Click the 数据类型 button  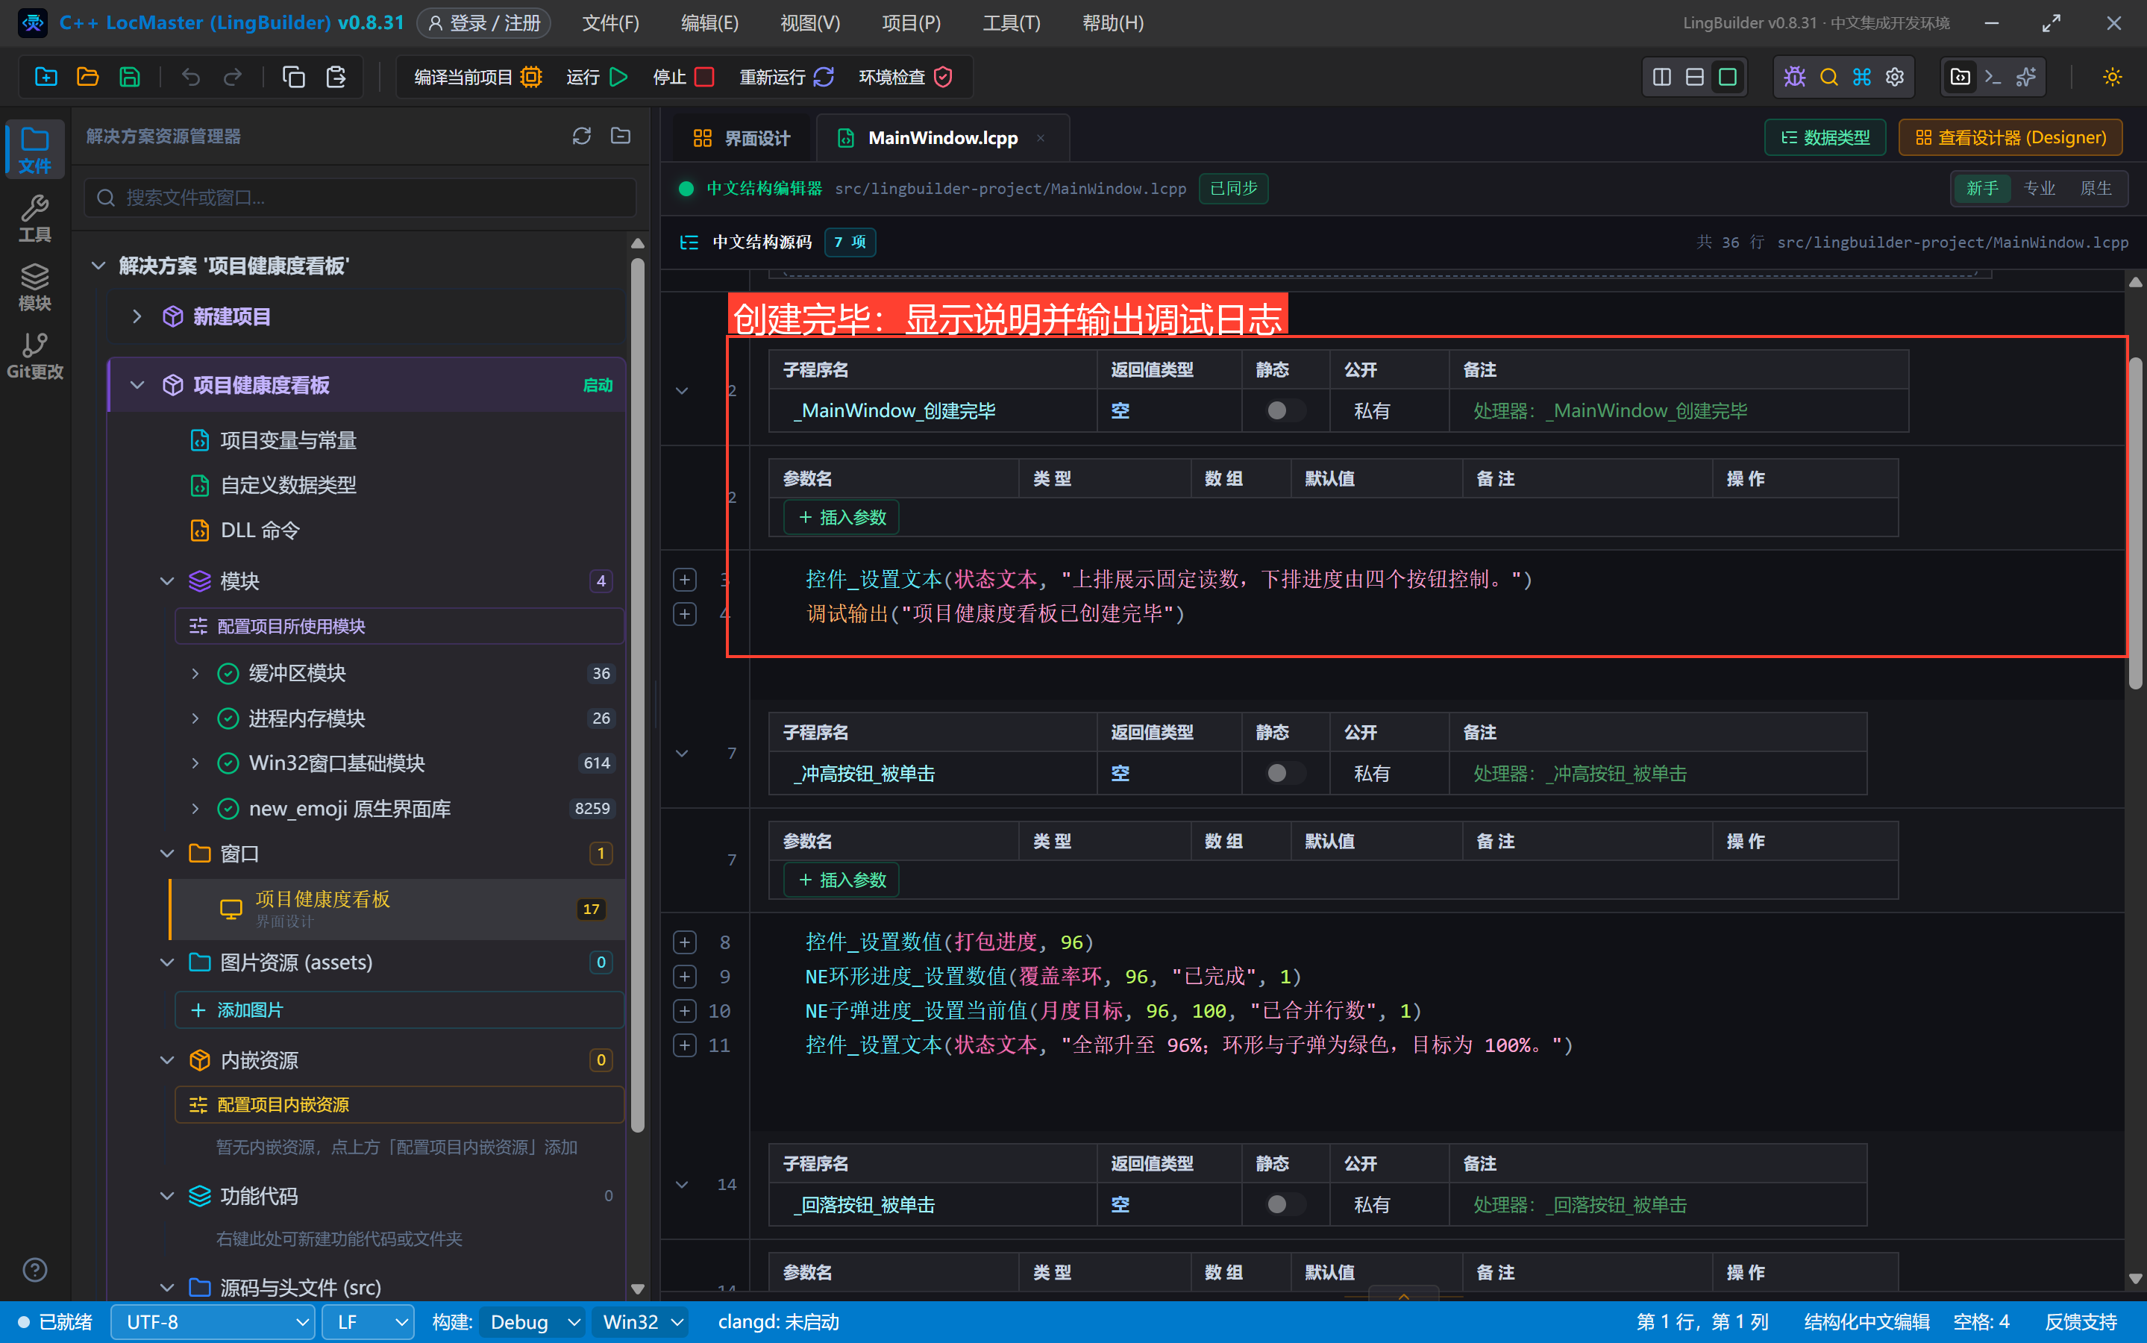tap(1825, 138)
